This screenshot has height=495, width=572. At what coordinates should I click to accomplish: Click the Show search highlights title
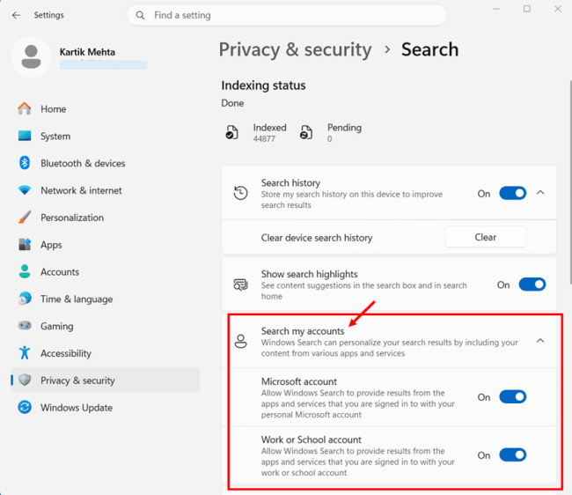click(x=309, y=274)
